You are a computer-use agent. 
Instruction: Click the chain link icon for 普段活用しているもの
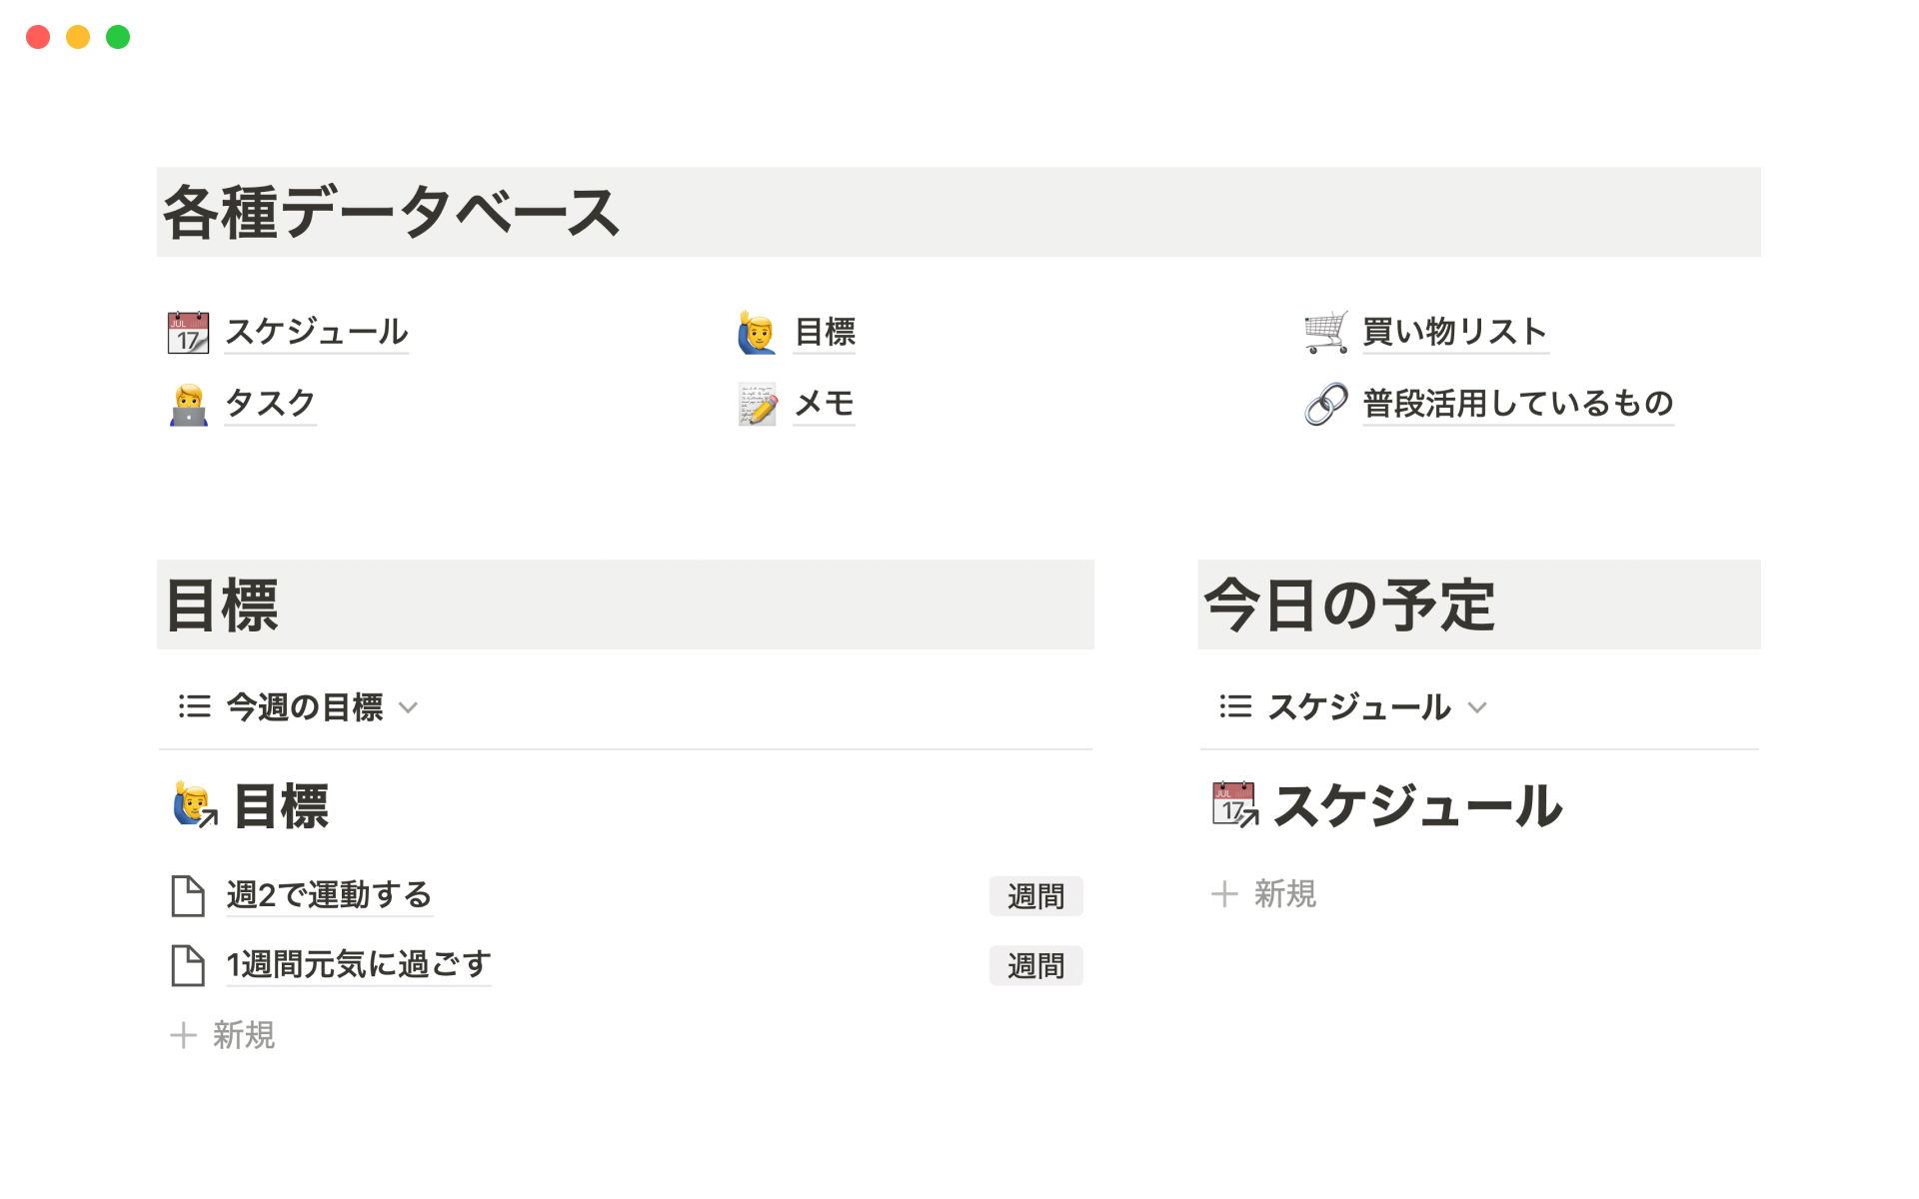[1325, 405]
